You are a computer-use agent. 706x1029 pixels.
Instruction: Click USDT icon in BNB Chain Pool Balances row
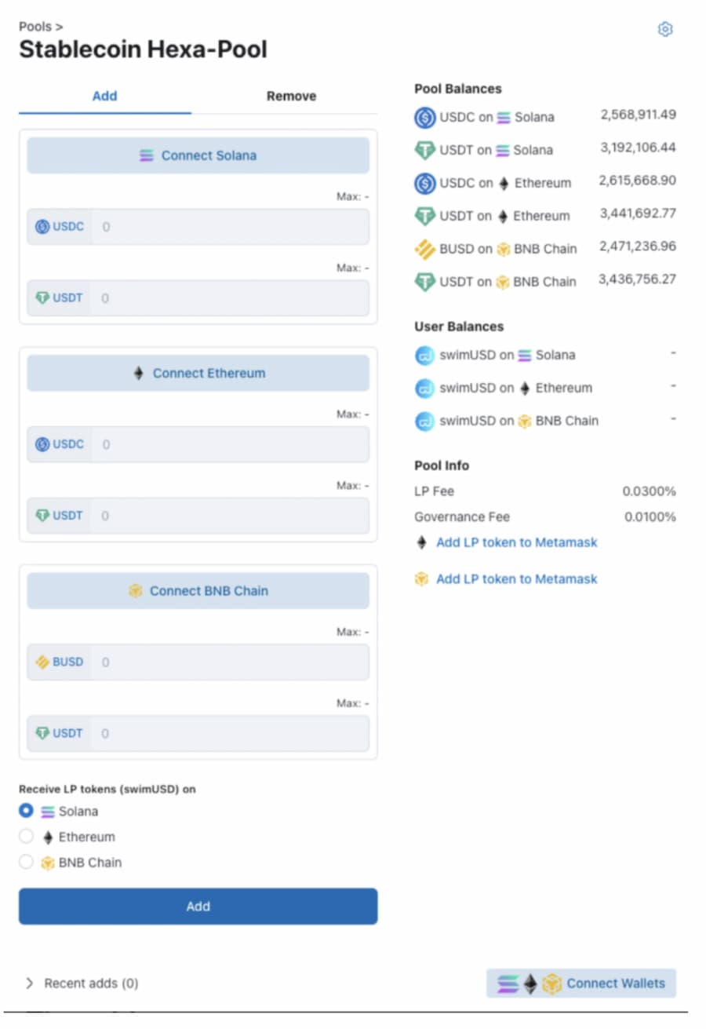[x=424, y=282]
